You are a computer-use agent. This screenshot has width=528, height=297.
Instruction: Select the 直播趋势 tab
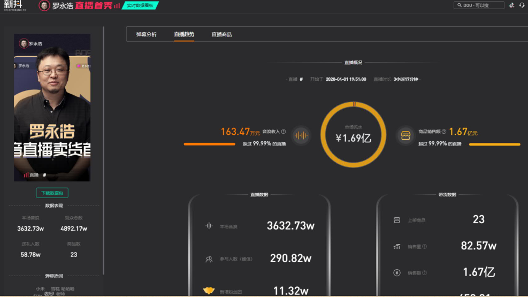tap(184, 34)
